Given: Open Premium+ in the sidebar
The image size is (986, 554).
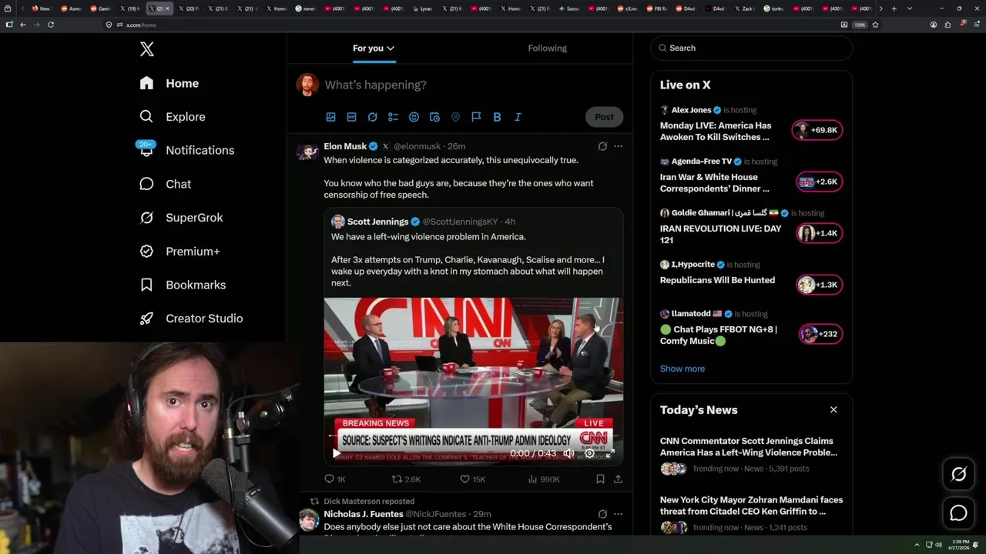Looking at the screenshot, I should pos(179,251).
